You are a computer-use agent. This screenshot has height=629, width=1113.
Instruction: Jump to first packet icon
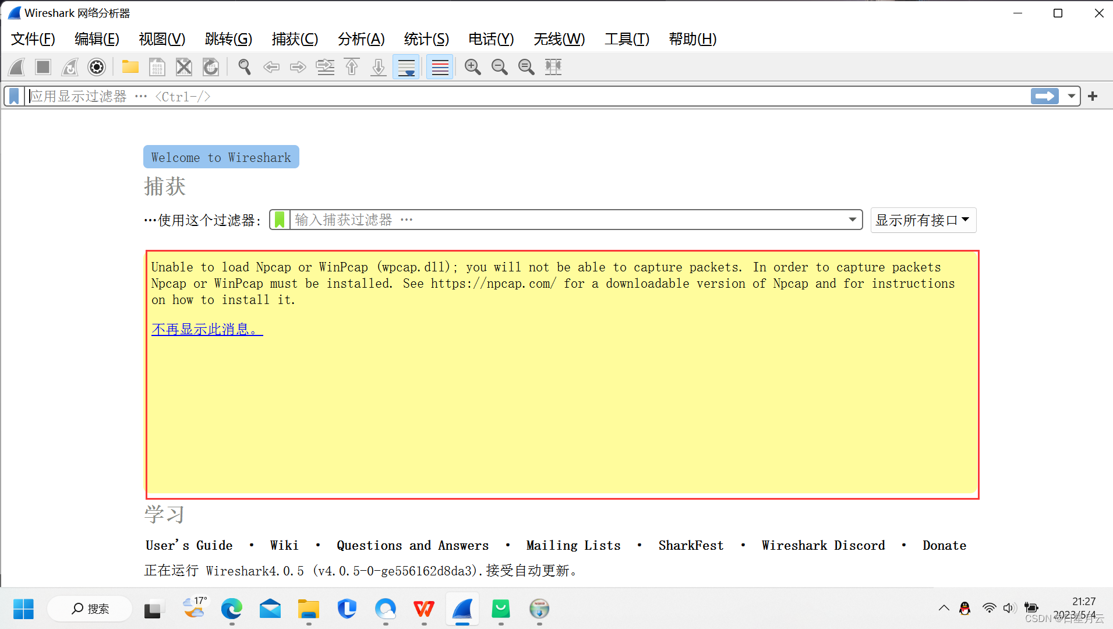coord(352,67)
